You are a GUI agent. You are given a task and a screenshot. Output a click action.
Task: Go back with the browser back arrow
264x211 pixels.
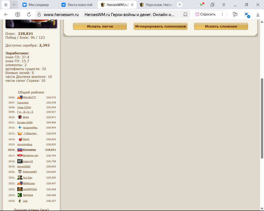6,14
